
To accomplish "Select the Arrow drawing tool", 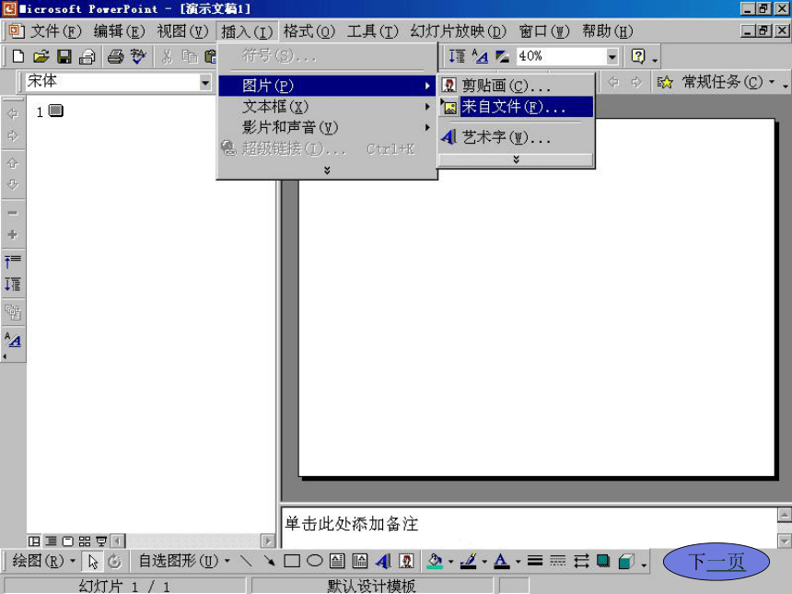I will pyautogui.click(x=269, y=561).
